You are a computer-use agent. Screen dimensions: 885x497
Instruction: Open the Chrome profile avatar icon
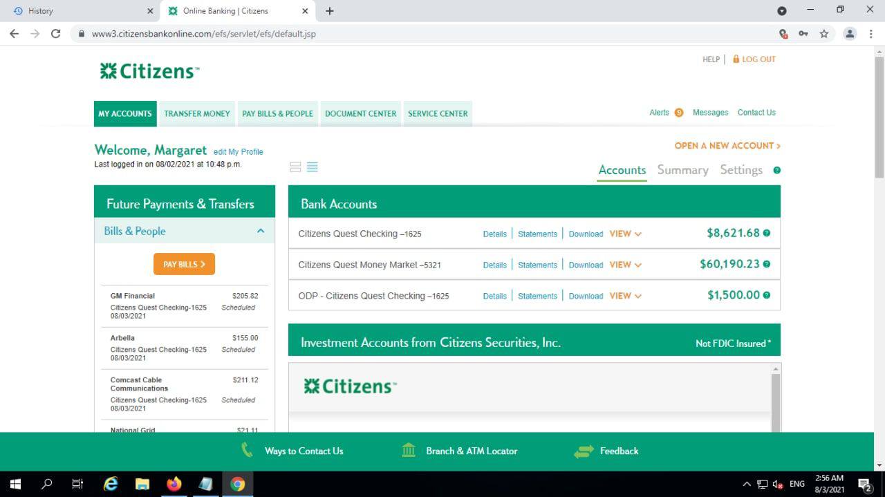click(850, 33)
